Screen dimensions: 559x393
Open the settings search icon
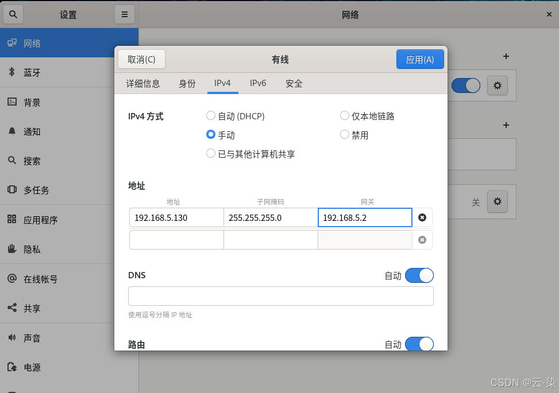[13, 14]
